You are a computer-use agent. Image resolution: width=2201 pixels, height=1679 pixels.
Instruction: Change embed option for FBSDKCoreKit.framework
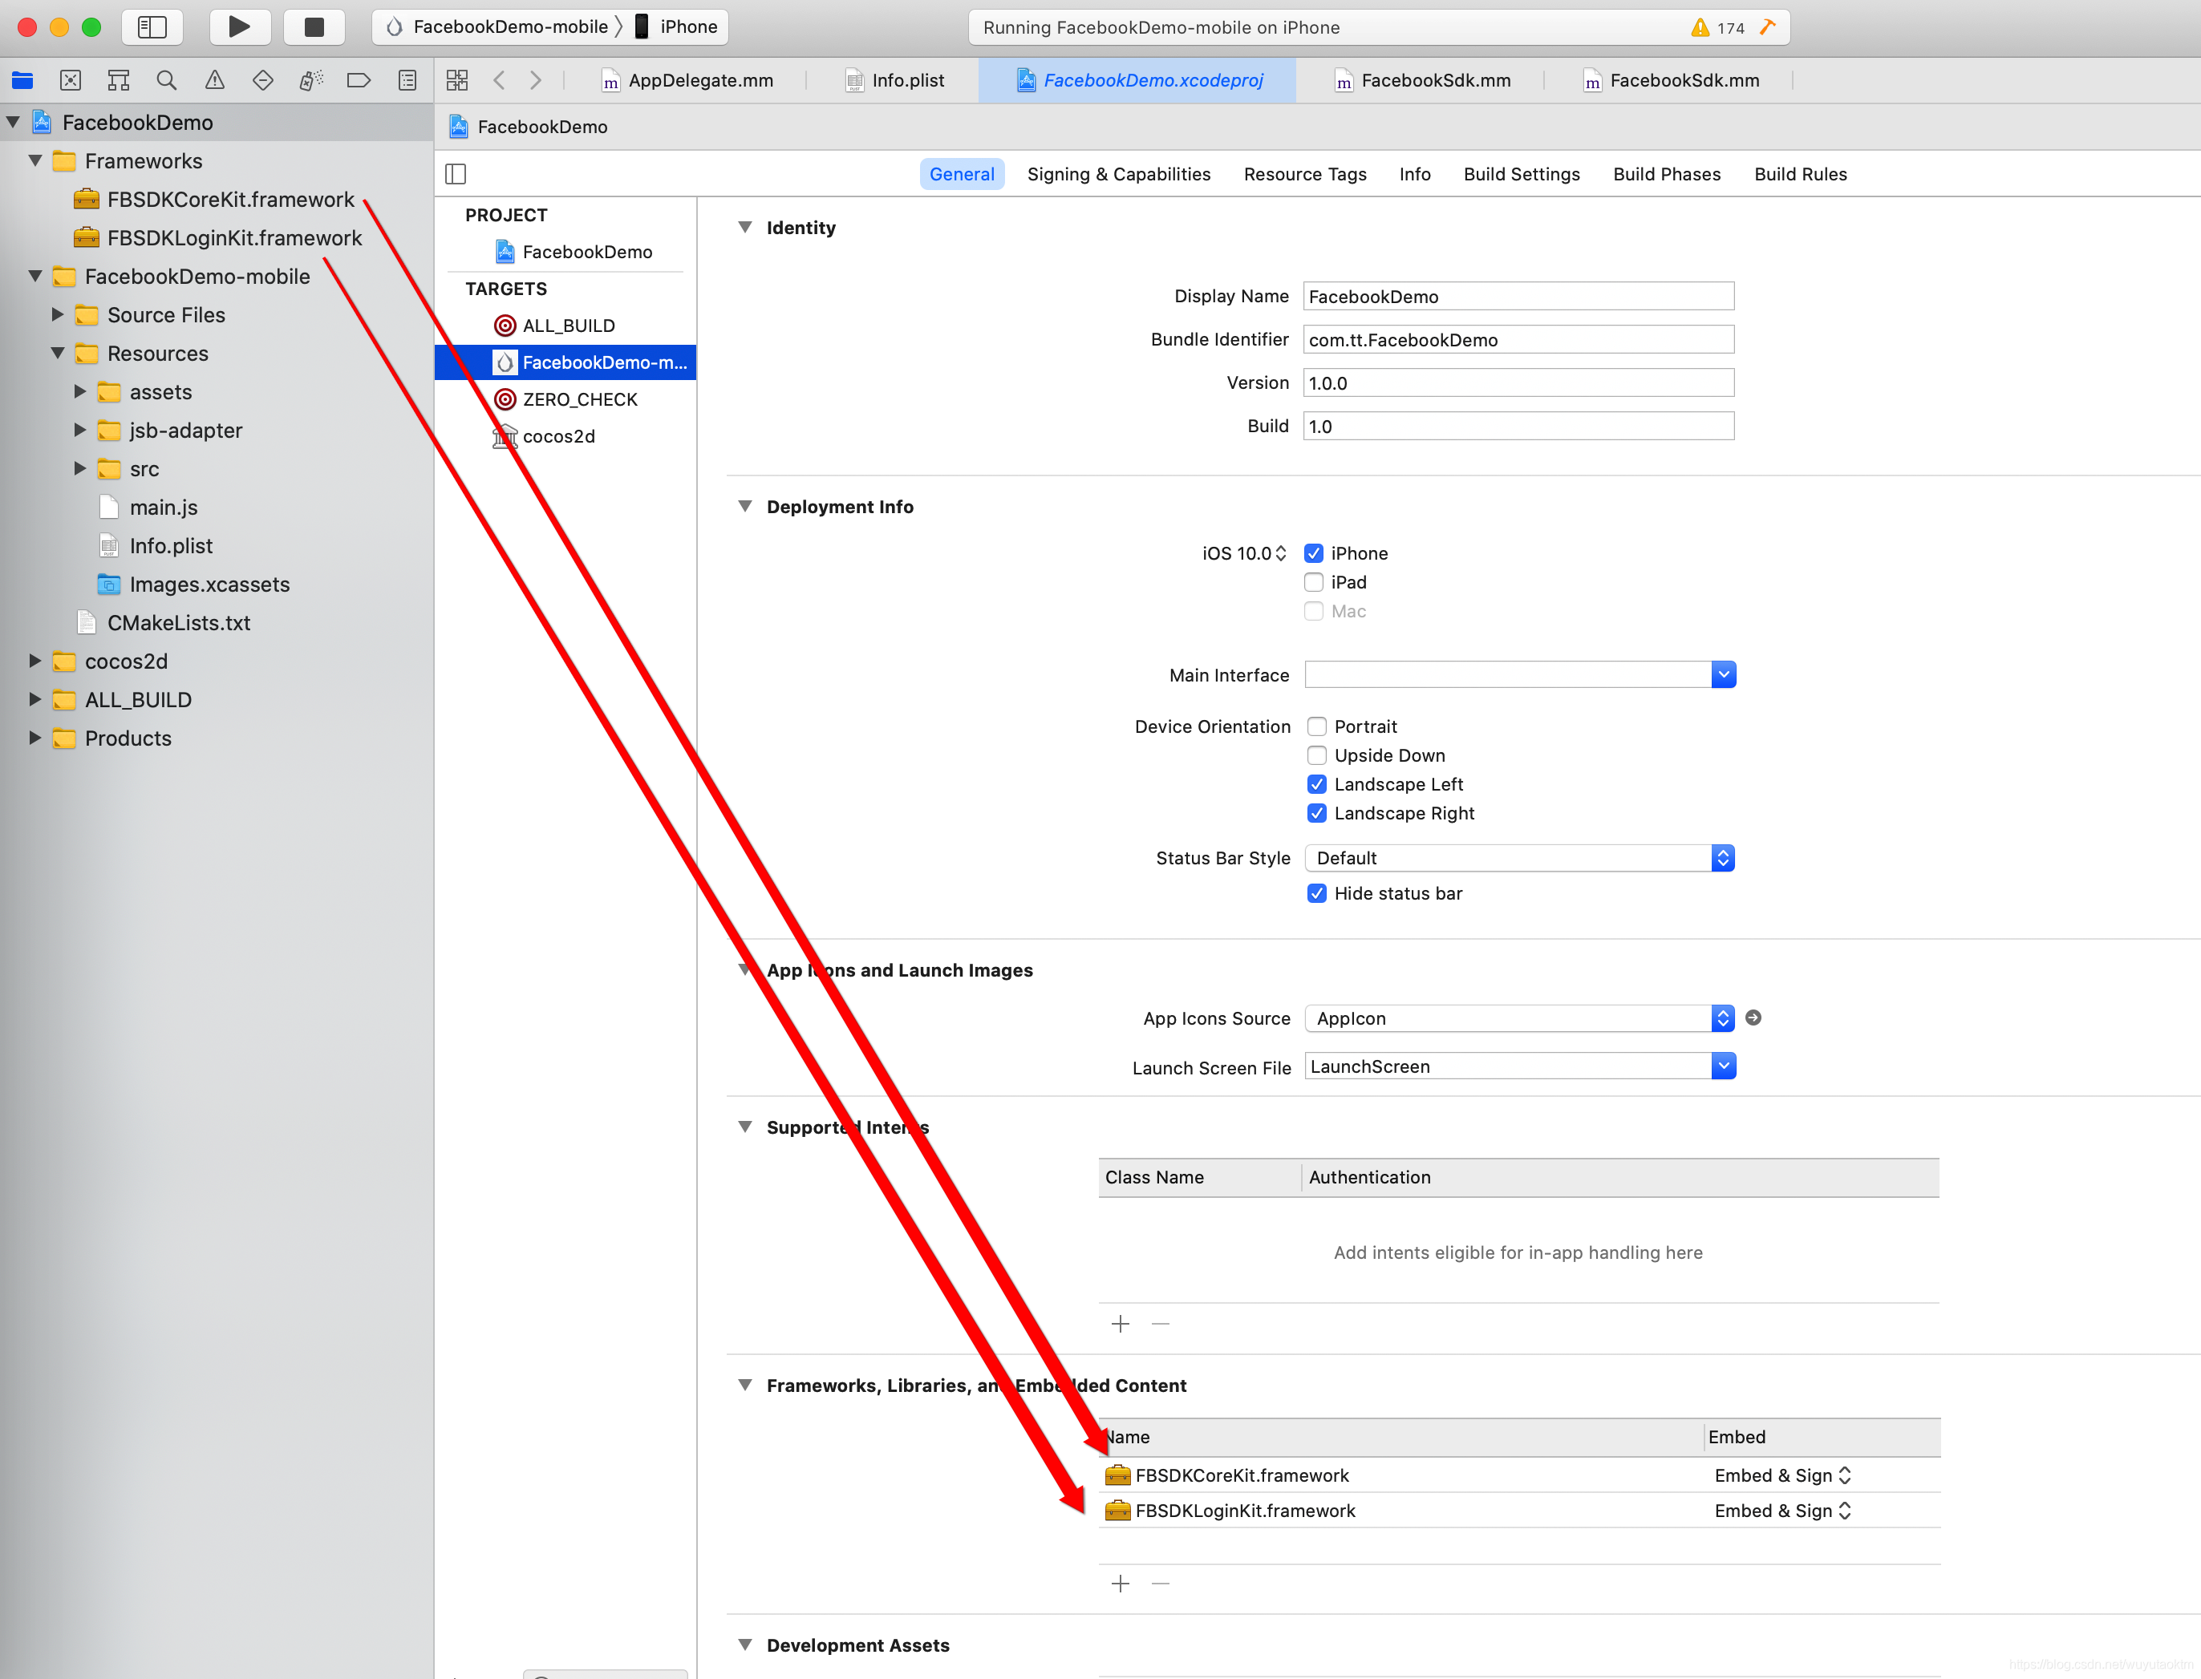pyautogui.click(x=1783, y=1475)
